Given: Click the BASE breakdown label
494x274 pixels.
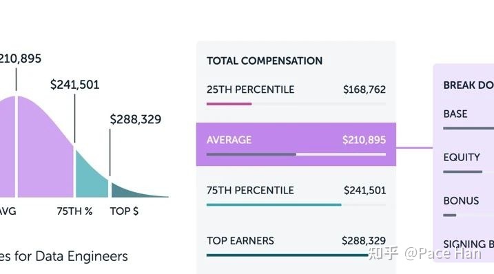Looking at the screenshot, I should tap(455, 114).
